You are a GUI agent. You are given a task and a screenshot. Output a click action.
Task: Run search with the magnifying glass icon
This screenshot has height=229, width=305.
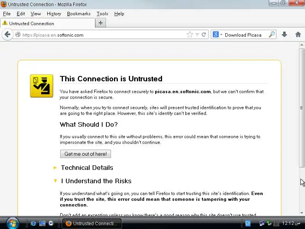271,34
